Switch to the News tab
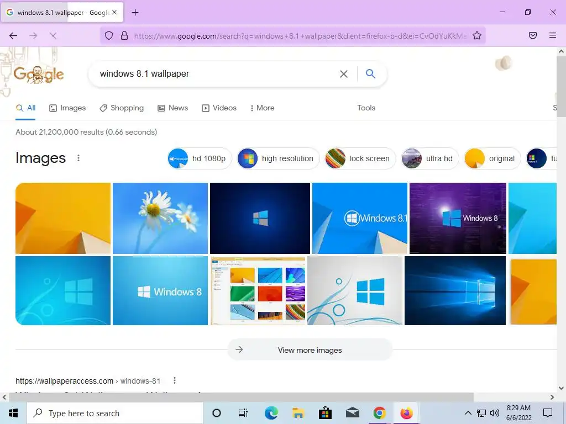 point(173,108)
